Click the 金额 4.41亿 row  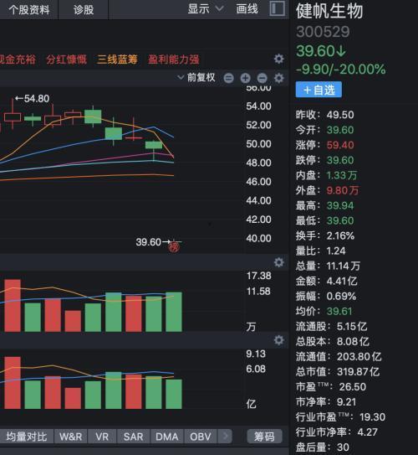pyautogui.click(x=327, y=281)
